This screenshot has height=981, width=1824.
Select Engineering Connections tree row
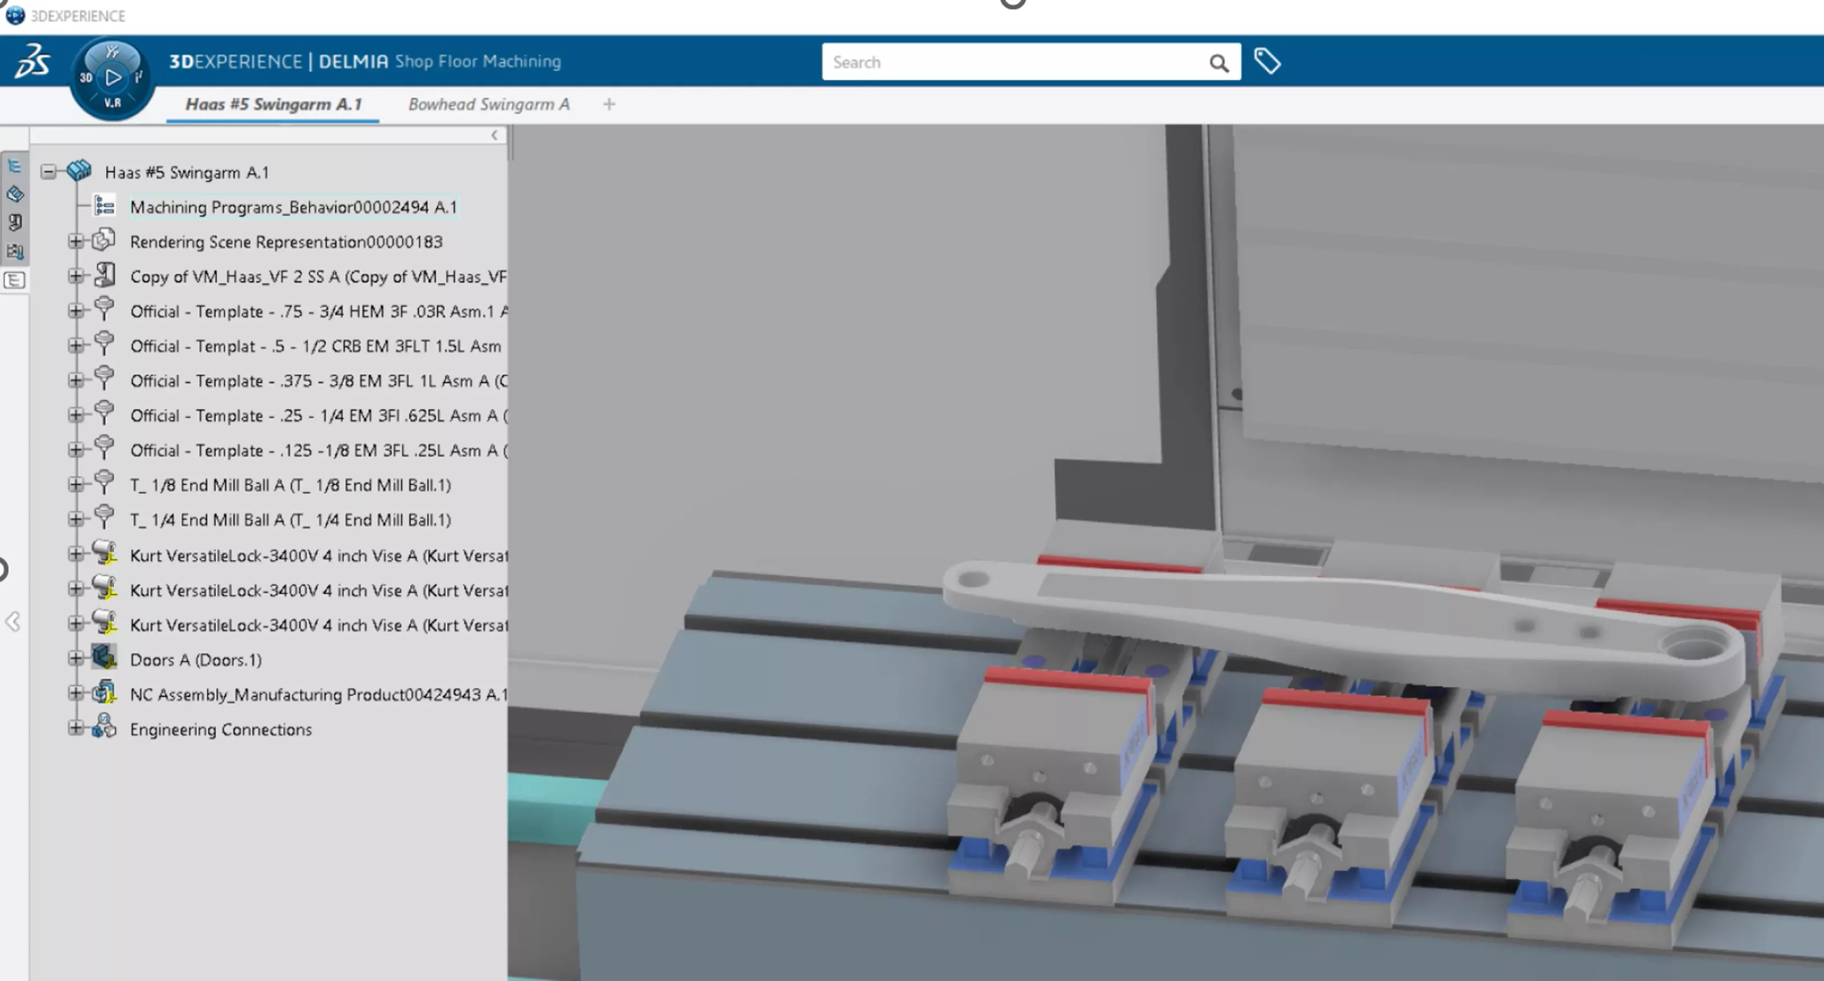220,729
